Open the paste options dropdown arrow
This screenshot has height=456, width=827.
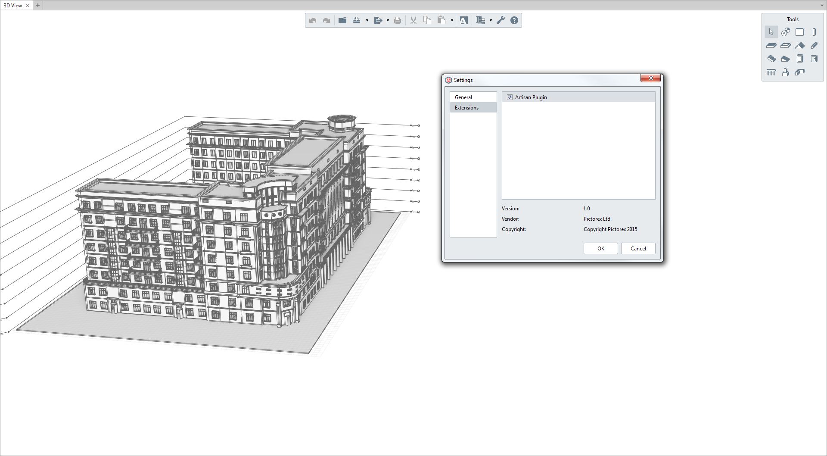(452, 20)
